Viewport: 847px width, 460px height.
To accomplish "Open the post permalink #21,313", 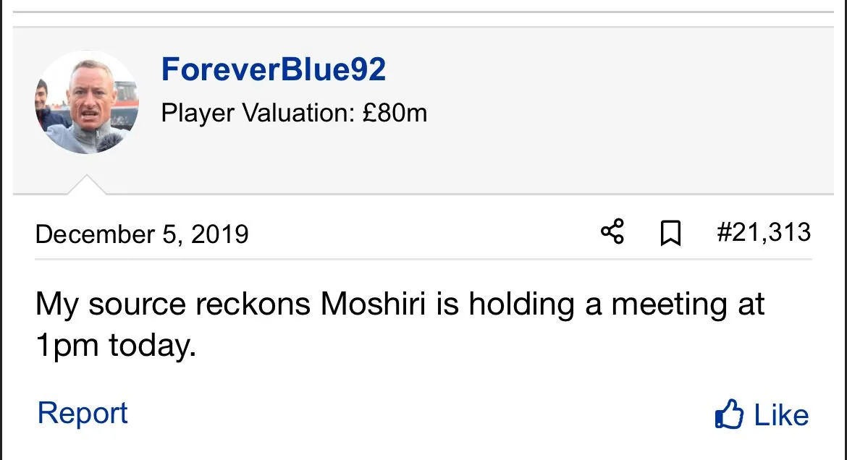I will pos(763,233).
